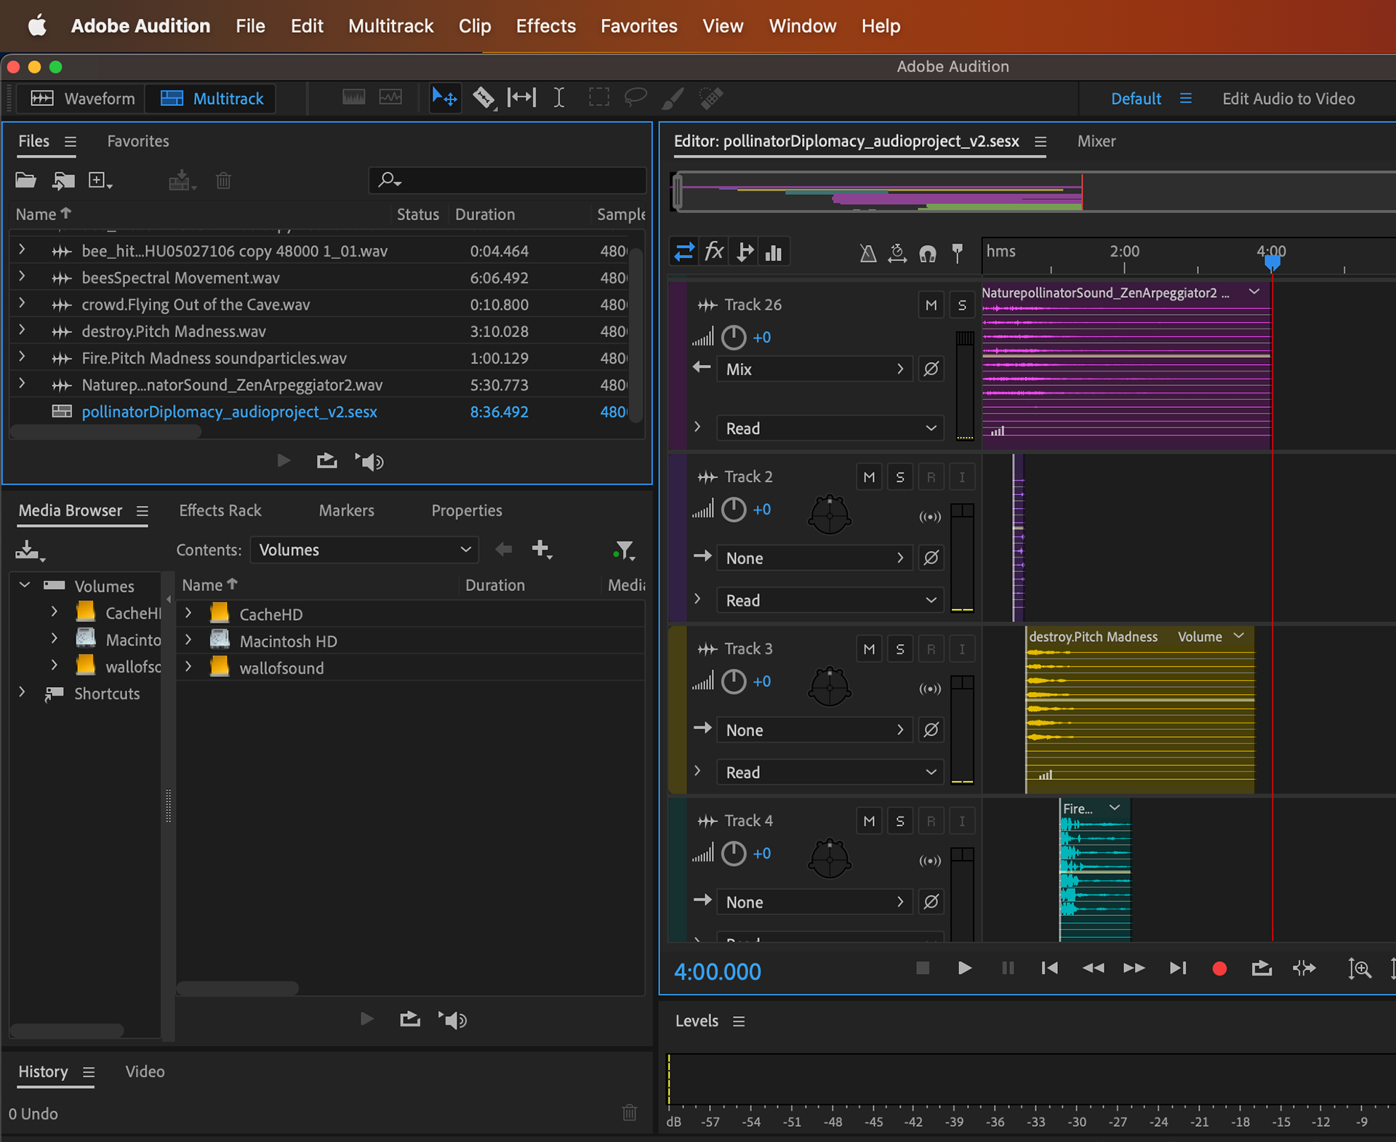The width and height of the screenshot is (1396, 1142).
Task: Expand the beesSpectral Movement.wav file row
Action: pos(22,277)
